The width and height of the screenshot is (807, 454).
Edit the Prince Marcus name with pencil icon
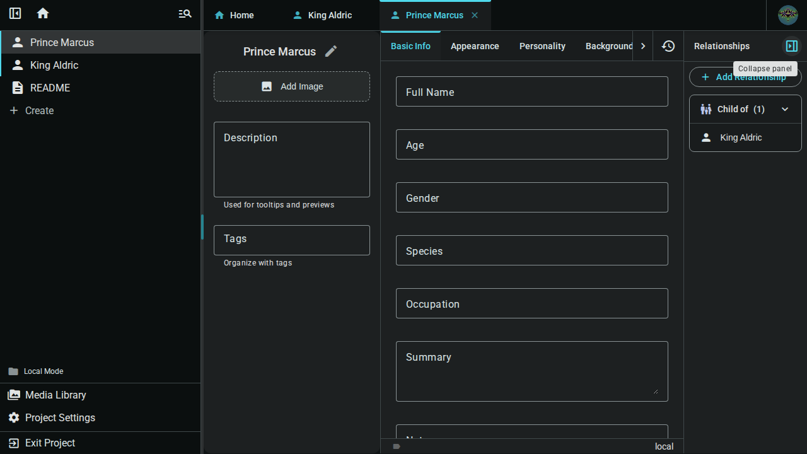(331, 52)
